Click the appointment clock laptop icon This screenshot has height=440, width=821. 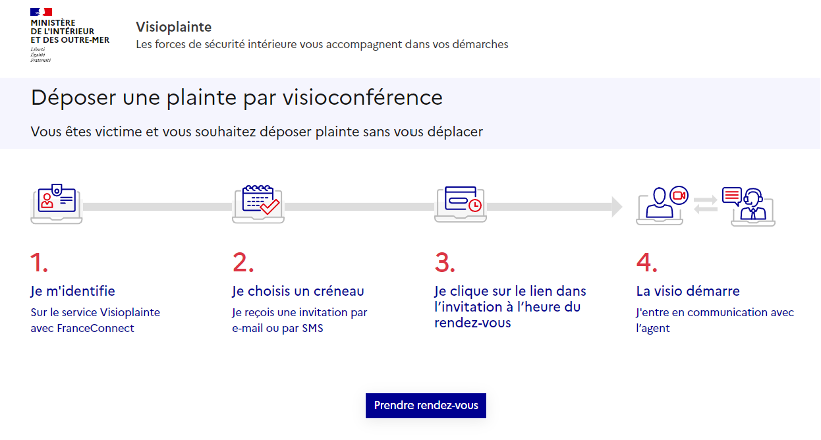(461, 204)
